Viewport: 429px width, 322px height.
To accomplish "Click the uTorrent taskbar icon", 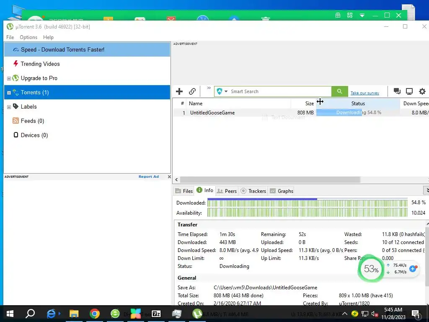I will (197, 314).
